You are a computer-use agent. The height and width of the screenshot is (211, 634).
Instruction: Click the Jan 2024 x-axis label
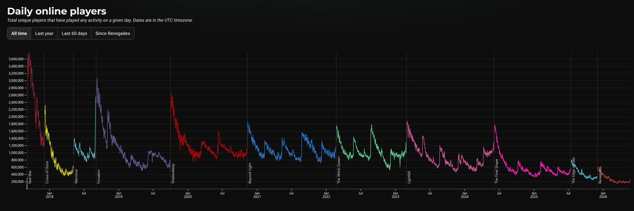coord(465,195)
